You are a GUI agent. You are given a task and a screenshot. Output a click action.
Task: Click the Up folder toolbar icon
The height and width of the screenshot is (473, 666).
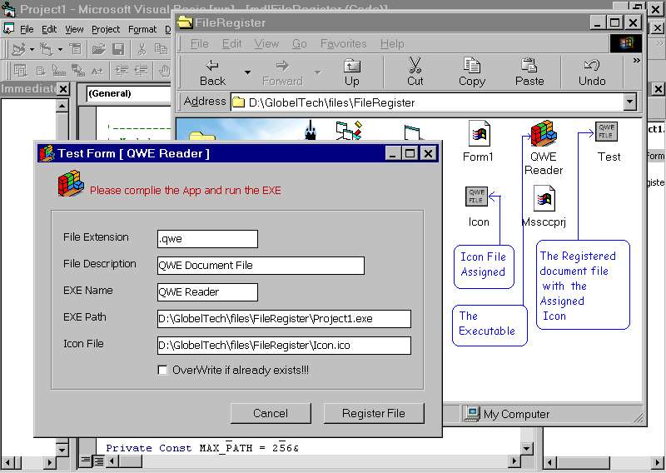pyautogui.click(x=352, y=66)
